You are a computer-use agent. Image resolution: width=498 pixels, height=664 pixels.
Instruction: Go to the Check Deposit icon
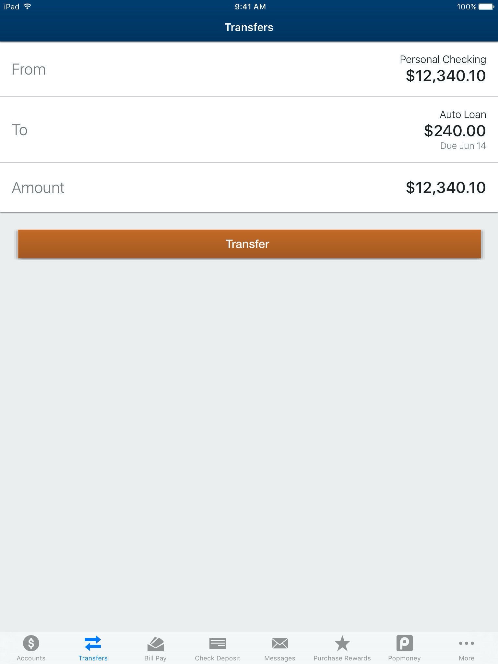[x=218, y=643]
